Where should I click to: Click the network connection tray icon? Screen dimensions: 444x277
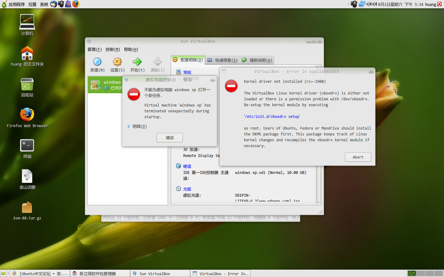(362, 4)
